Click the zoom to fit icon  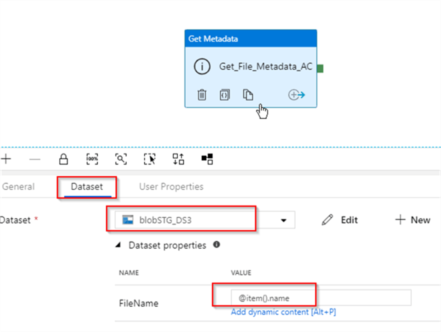(121, 159)
